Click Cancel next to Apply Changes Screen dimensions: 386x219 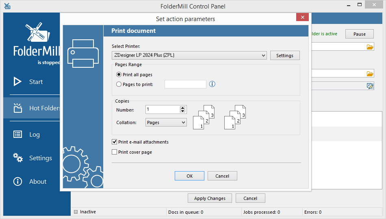(x=250, y=198)
